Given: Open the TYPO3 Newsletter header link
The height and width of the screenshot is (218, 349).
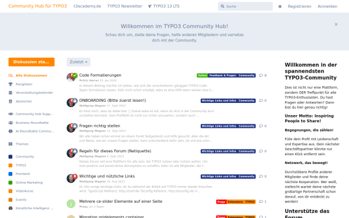Looking at the screenshot, I should [124, 6].
